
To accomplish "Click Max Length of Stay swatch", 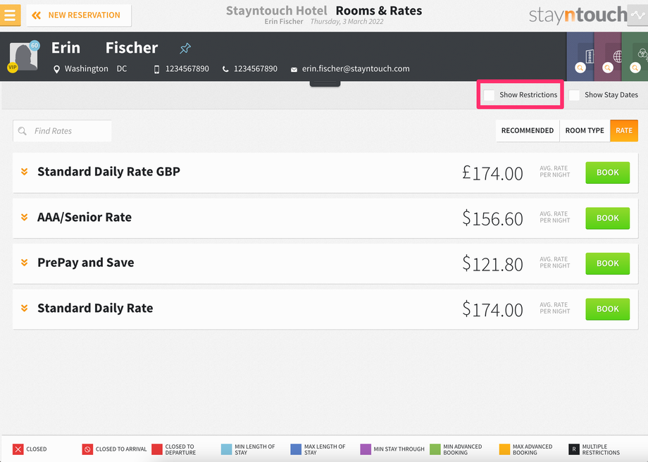I will 296,449.
